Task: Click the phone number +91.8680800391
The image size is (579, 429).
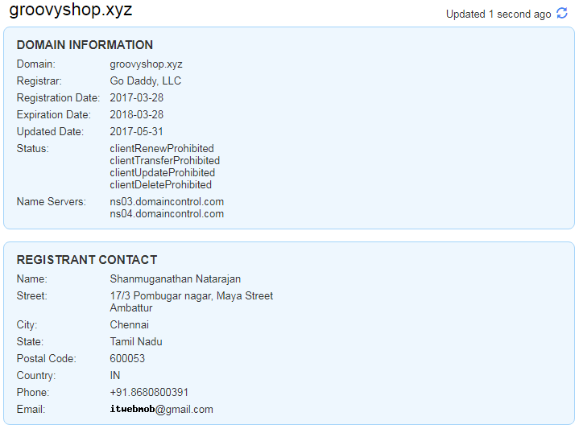Action: click(149, 392)
